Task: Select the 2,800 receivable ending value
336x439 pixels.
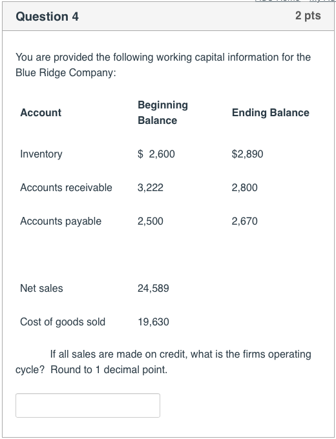Action: point(245,188)
